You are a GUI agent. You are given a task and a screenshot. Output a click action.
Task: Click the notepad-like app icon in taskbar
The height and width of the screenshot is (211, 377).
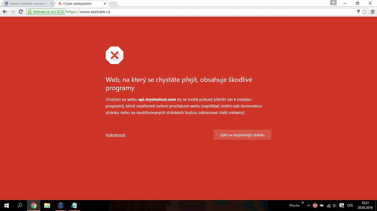74,206
